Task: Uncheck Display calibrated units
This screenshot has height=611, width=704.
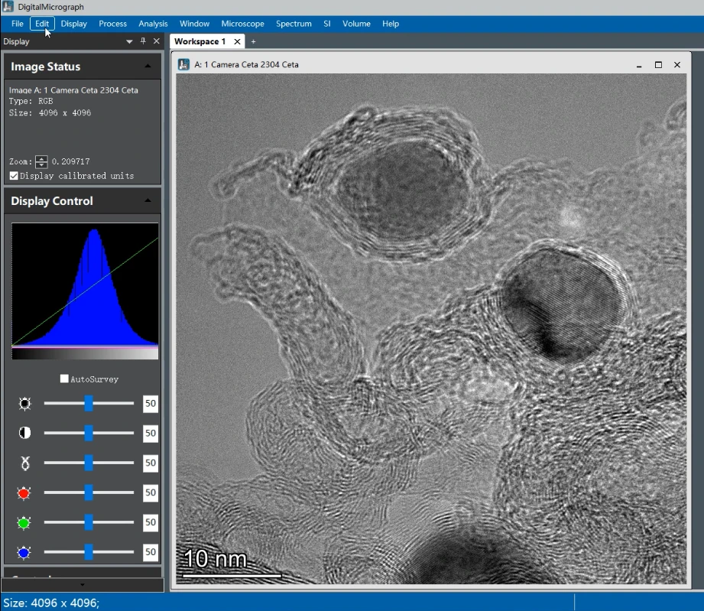Action: point(14,176)
